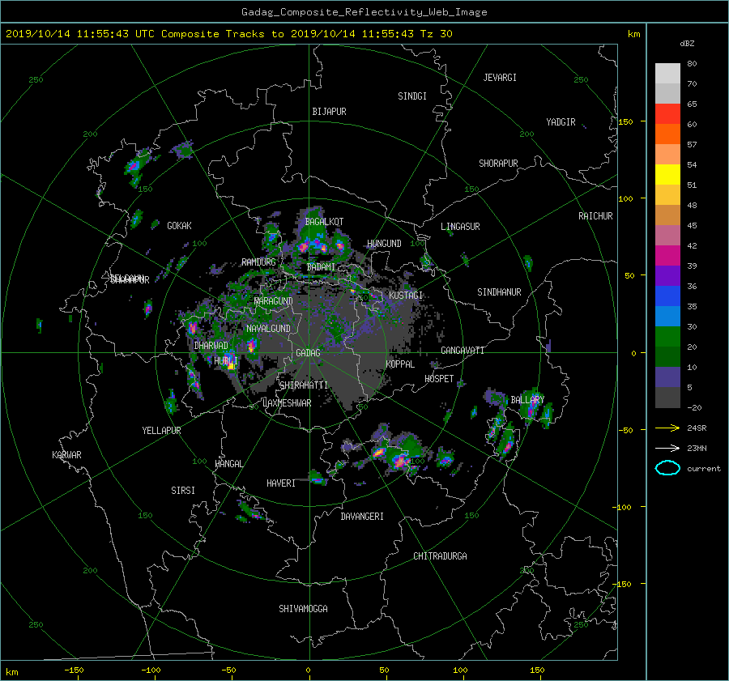Click the yellow 54 dBZ legend swatch

pos(667,174)
